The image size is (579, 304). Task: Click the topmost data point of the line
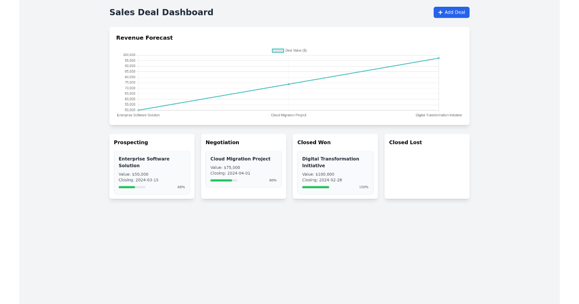[x=439, y=57]
